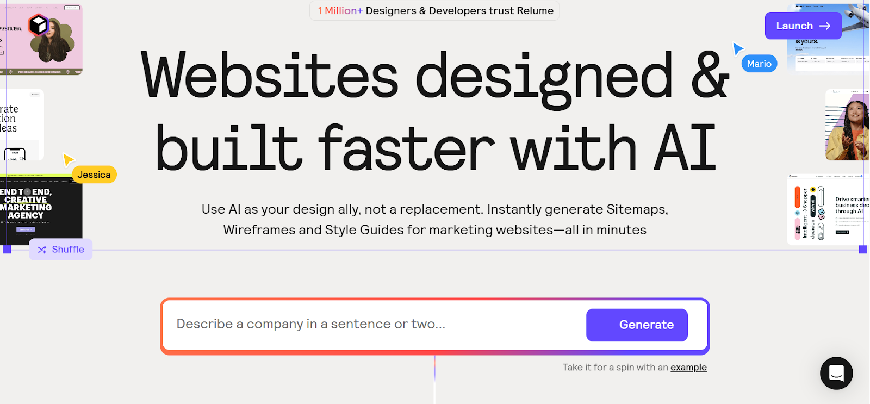This screenshot has width=870, height=404.
Task: Select the creative marketing agency thumbnail
Action: (41, 207)
